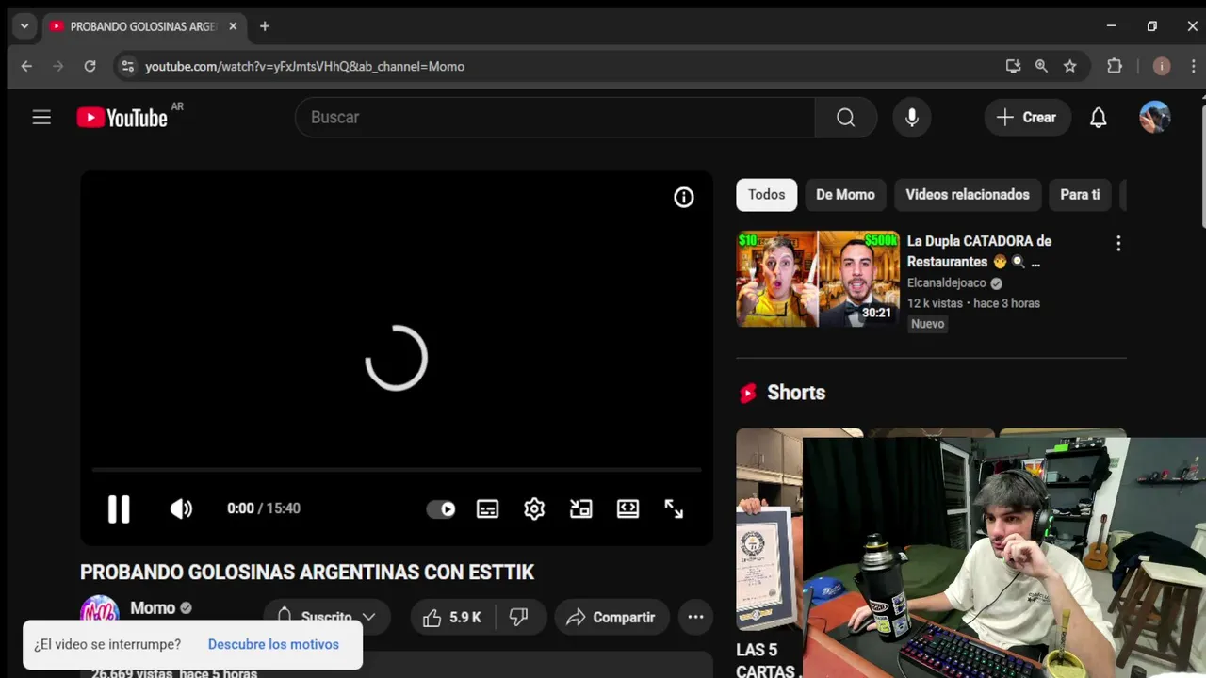Enter fullscreen mode
Screen dimensions: 1206x678
coord(674,508)
